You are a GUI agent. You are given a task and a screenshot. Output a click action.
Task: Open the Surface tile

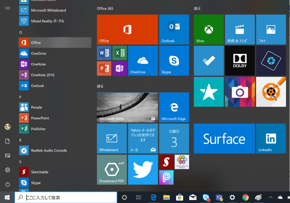point(224,138)
